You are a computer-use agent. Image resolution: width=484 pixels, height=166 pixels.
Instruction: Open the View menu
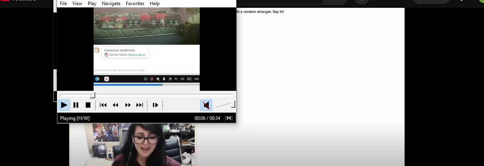pyautogui.click(x=77, y=4)
